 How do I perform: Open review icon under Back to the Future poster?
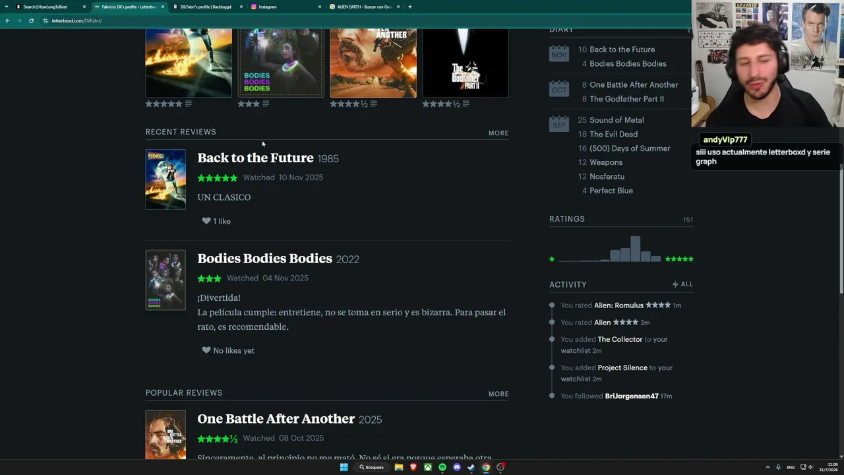coord(189,104)
